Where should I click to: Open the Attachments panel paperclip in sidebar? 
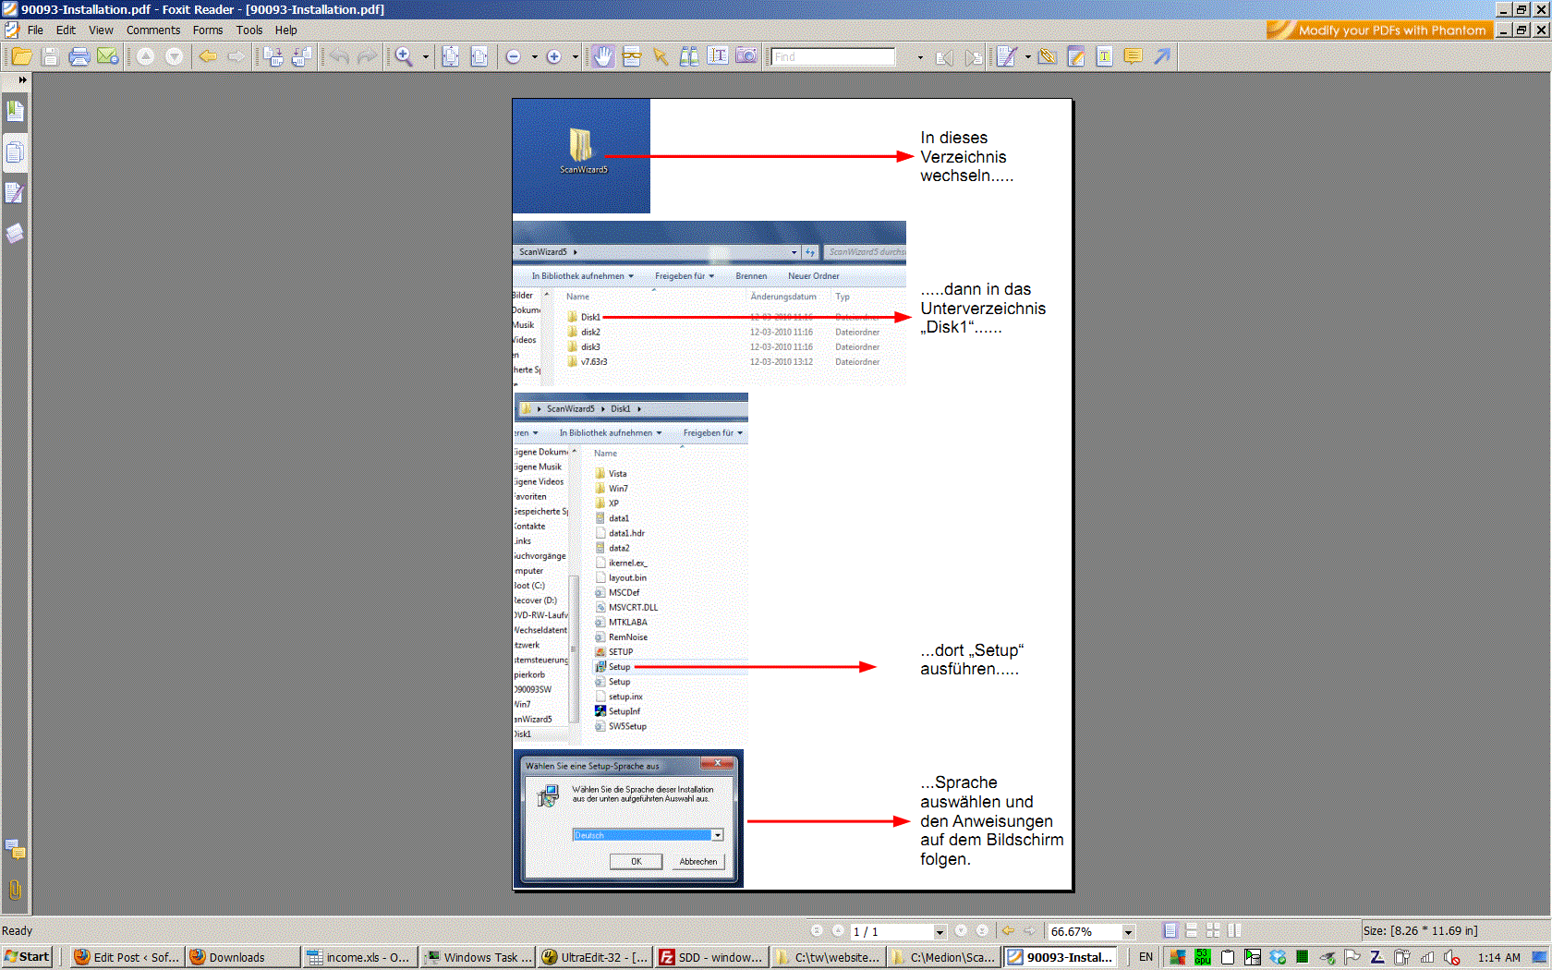pyautogui.click(x=15, y=890)
